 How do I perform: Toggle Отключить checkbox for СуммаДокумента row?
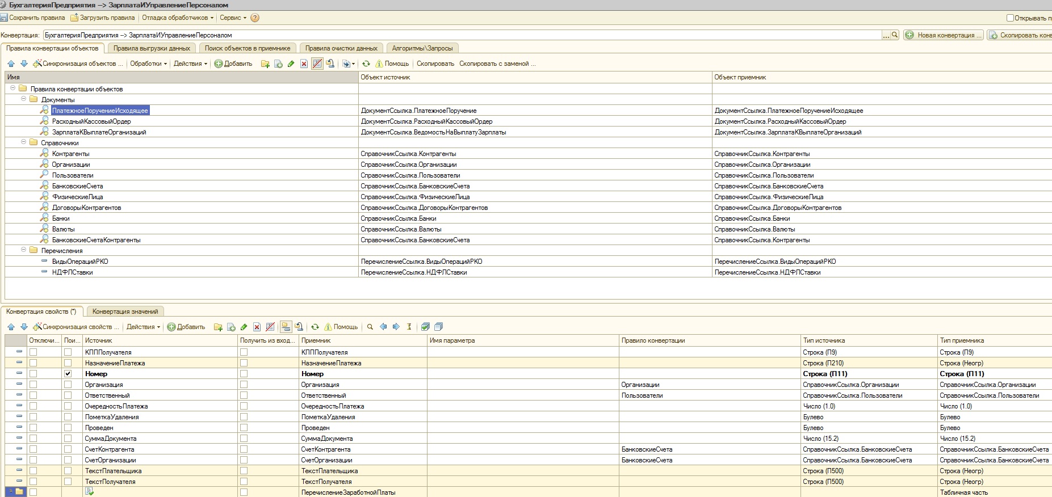coord(33,439)
